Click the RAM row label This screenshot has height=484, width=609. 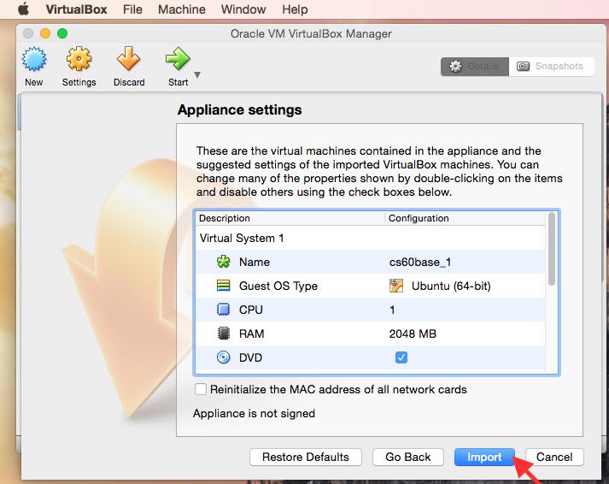[x=252, y=333]
